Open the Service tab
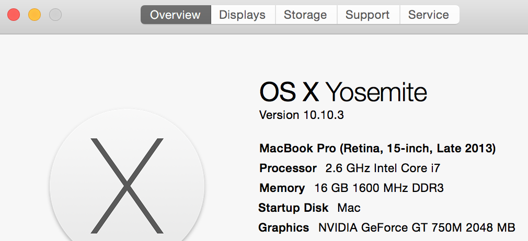 pos(429,15)
